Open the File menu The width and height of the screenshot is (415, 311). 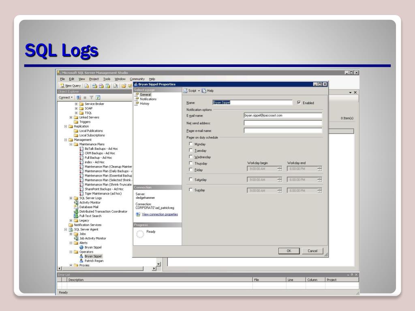[62, 79]
